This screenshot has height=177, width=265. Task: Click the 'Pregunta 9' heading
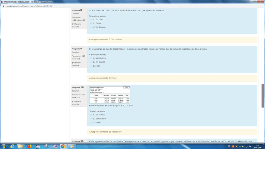77,49
